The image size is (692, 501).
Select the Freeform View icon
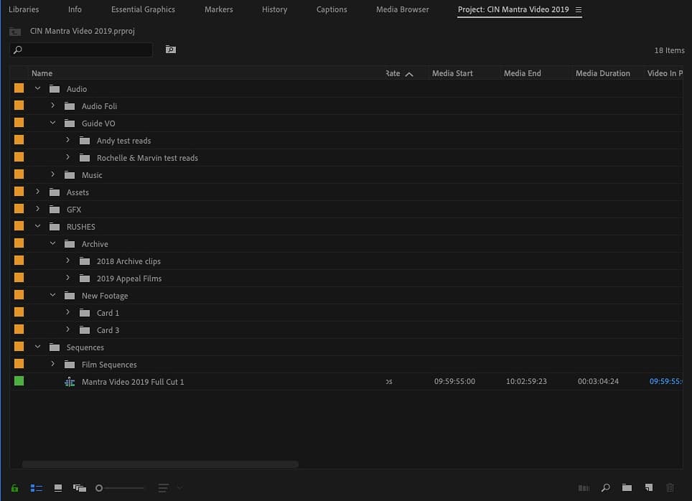pos(79,487)
